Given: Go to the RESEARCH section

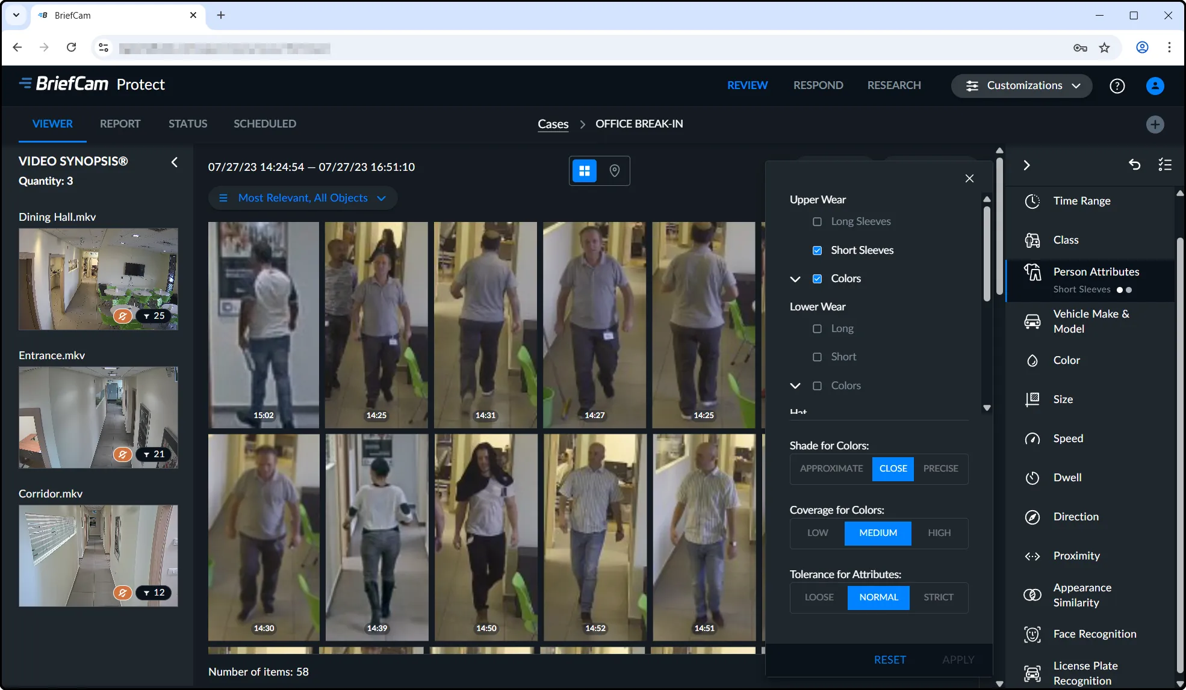Looking at the screenshot, I should point(893,85).
